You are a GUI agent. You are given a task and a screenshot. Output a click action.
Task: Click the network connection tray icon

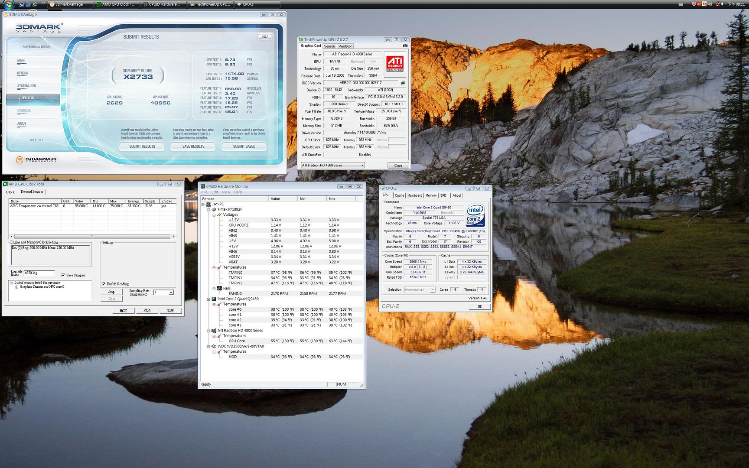click(717, 4)
